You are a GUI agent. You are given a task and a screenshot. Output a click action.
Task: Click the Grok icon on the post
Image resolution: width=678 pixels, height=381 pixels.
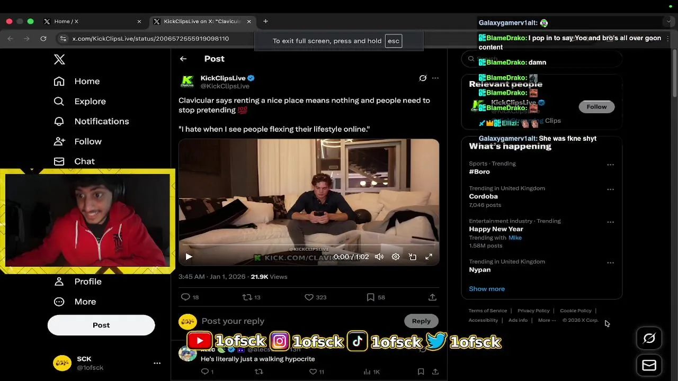click(423, 78)
